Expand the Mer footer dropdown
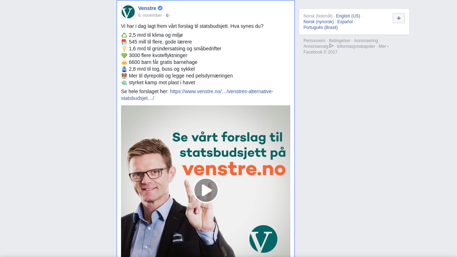457x257 pixels. pyautogui.click(x=384, y=46)
